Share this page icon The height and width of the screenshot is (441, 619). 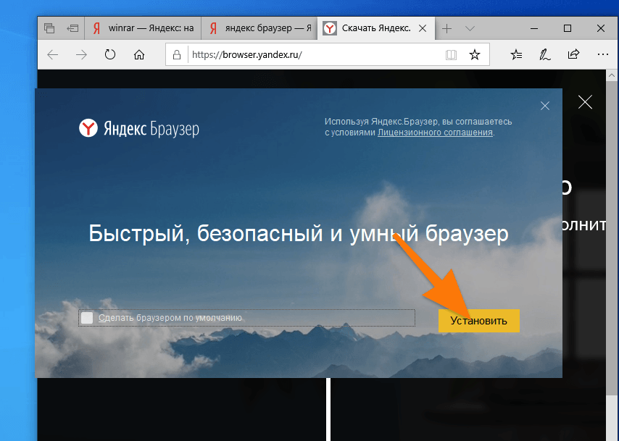[573, 54]
